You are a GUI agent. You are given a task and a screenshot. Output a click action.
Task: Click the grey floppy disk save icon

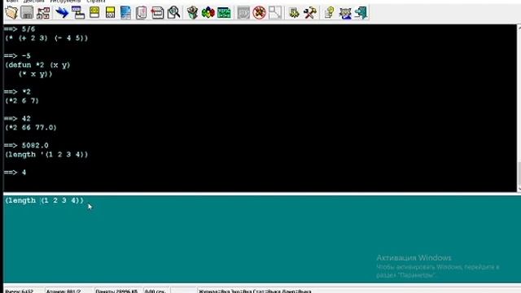coord(27,13)
